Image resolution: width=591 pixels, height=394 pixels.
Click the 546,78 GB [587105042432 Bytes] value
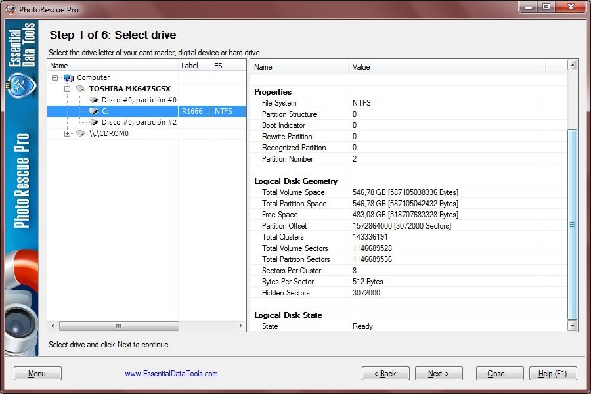(406, 204)
